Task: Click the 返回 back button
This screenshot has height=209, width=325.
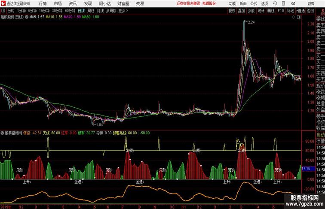Action: pyautogui.click(x=310, y=11)
